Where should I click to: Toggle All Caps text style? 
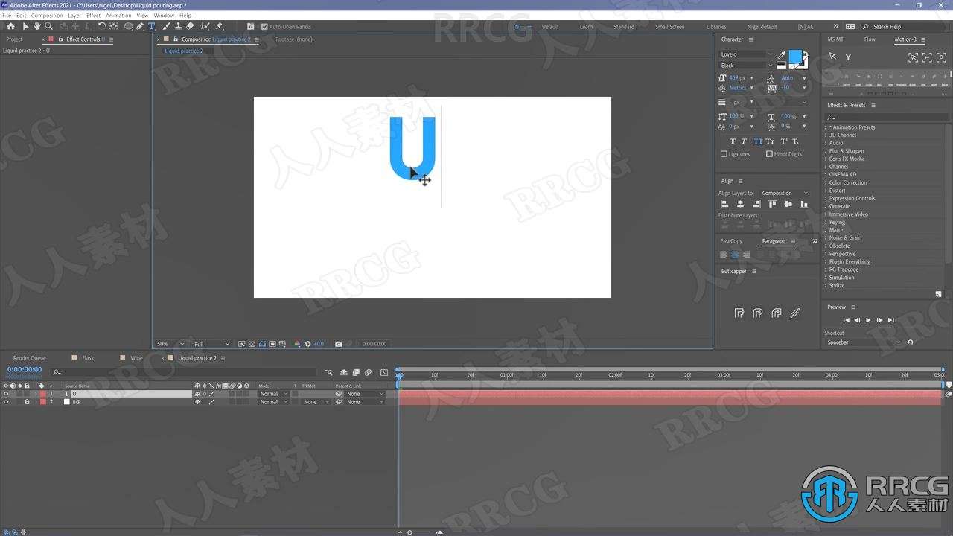758,141
